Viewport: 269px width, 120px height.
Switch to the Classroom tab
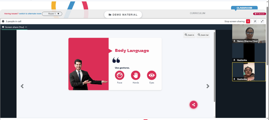pyautogui.click(x=244, y=8)
